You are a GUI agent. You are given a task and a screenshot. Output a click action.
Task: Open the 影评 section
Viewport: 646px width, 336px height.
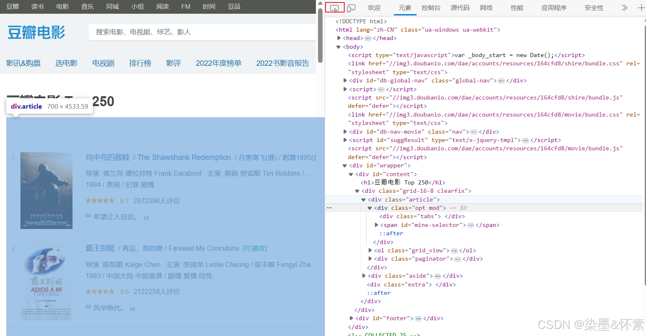click(173, 63)
